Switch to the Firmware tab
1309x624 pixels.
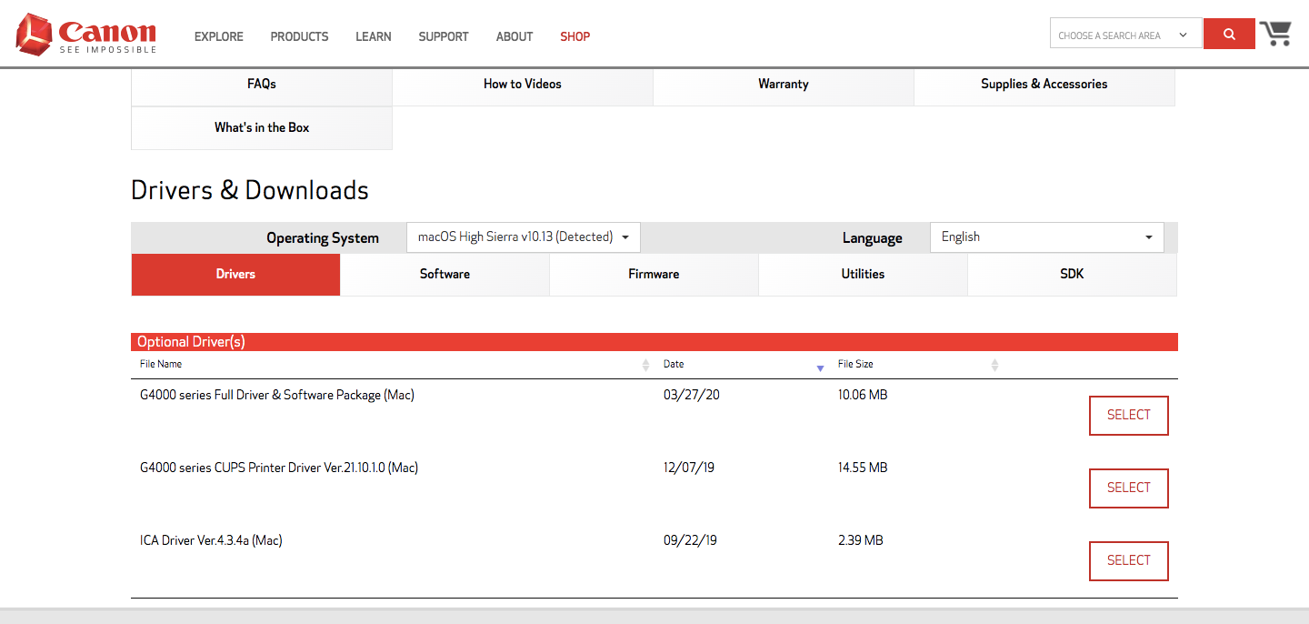[x=654, y=274]
